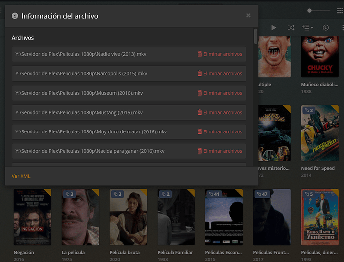Click the info icon beside dialog title
Viewport: 344px width, 262px height.
(15, 16)
